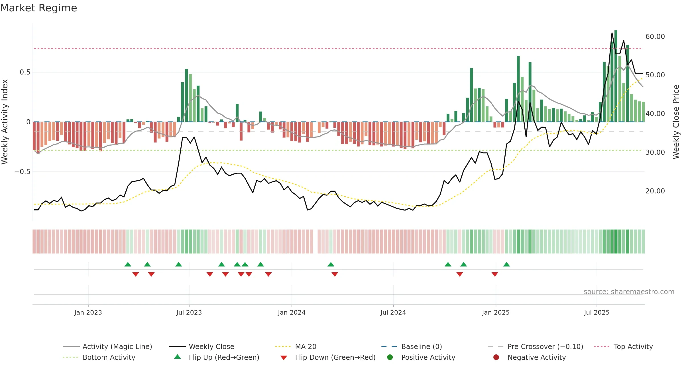Click the Weekly Close legend label
684x384 pixels.
[211, 346]
